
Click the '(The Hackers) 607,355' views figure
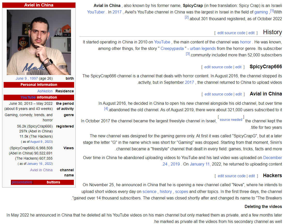point(34,159)
